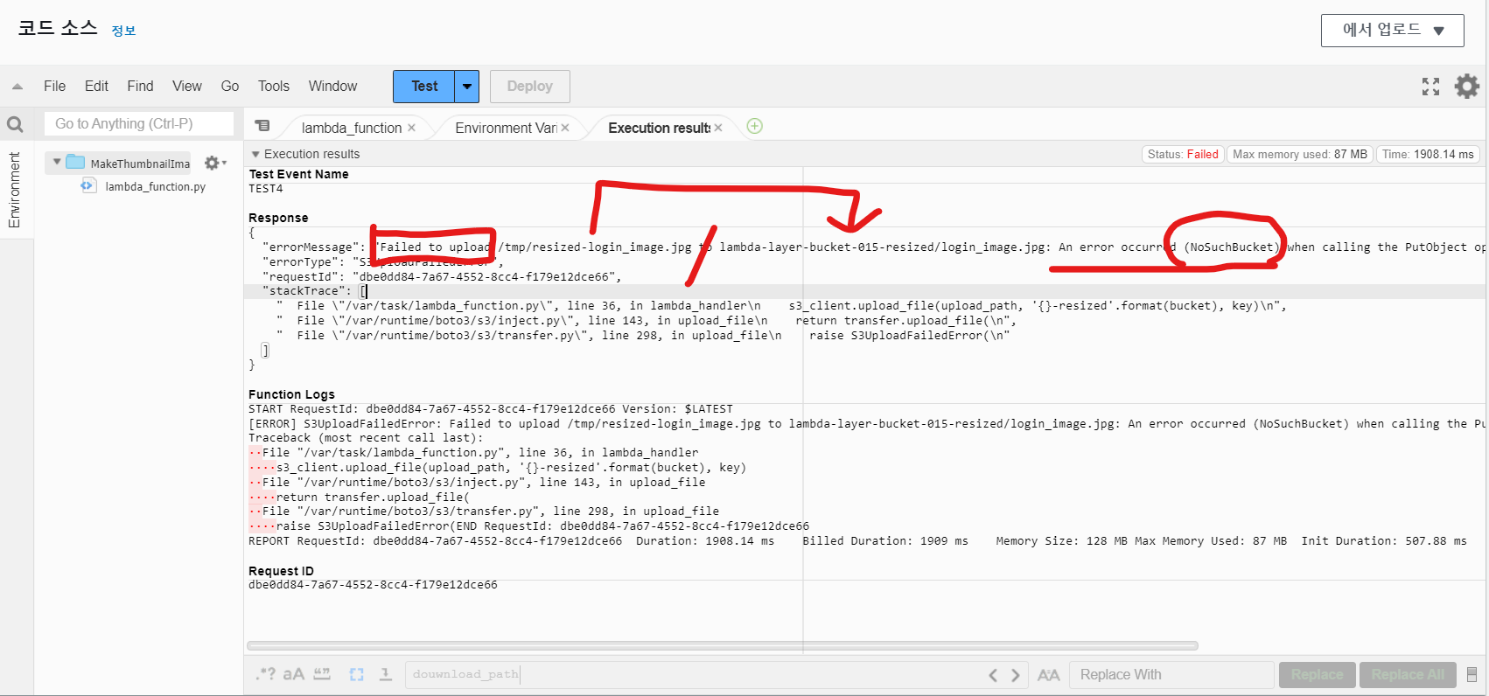Collapse the MakeThumbnailImage folder tree

(57, 162)
